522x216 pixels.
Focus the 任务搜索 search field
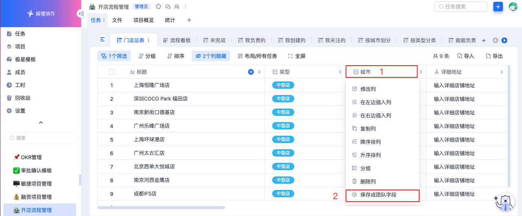(x=461, y=7)
